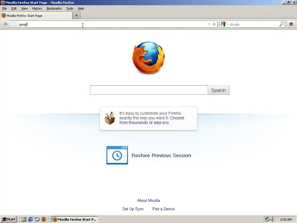Open the Tools menu
Image resolution: width=297 pixels, height=223 pixels.
[70, 8]
